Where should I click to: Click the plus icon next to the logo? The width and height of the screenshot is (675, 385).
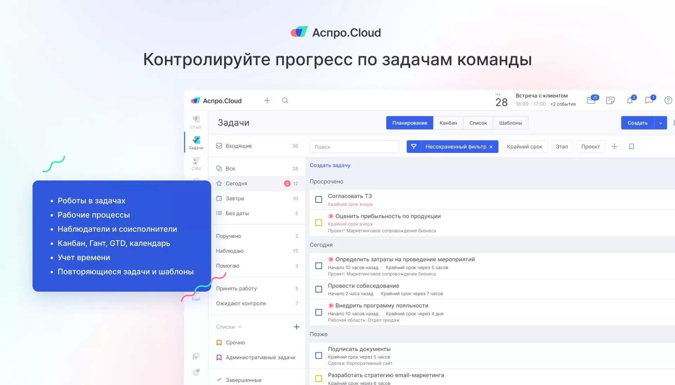point(267,100)
